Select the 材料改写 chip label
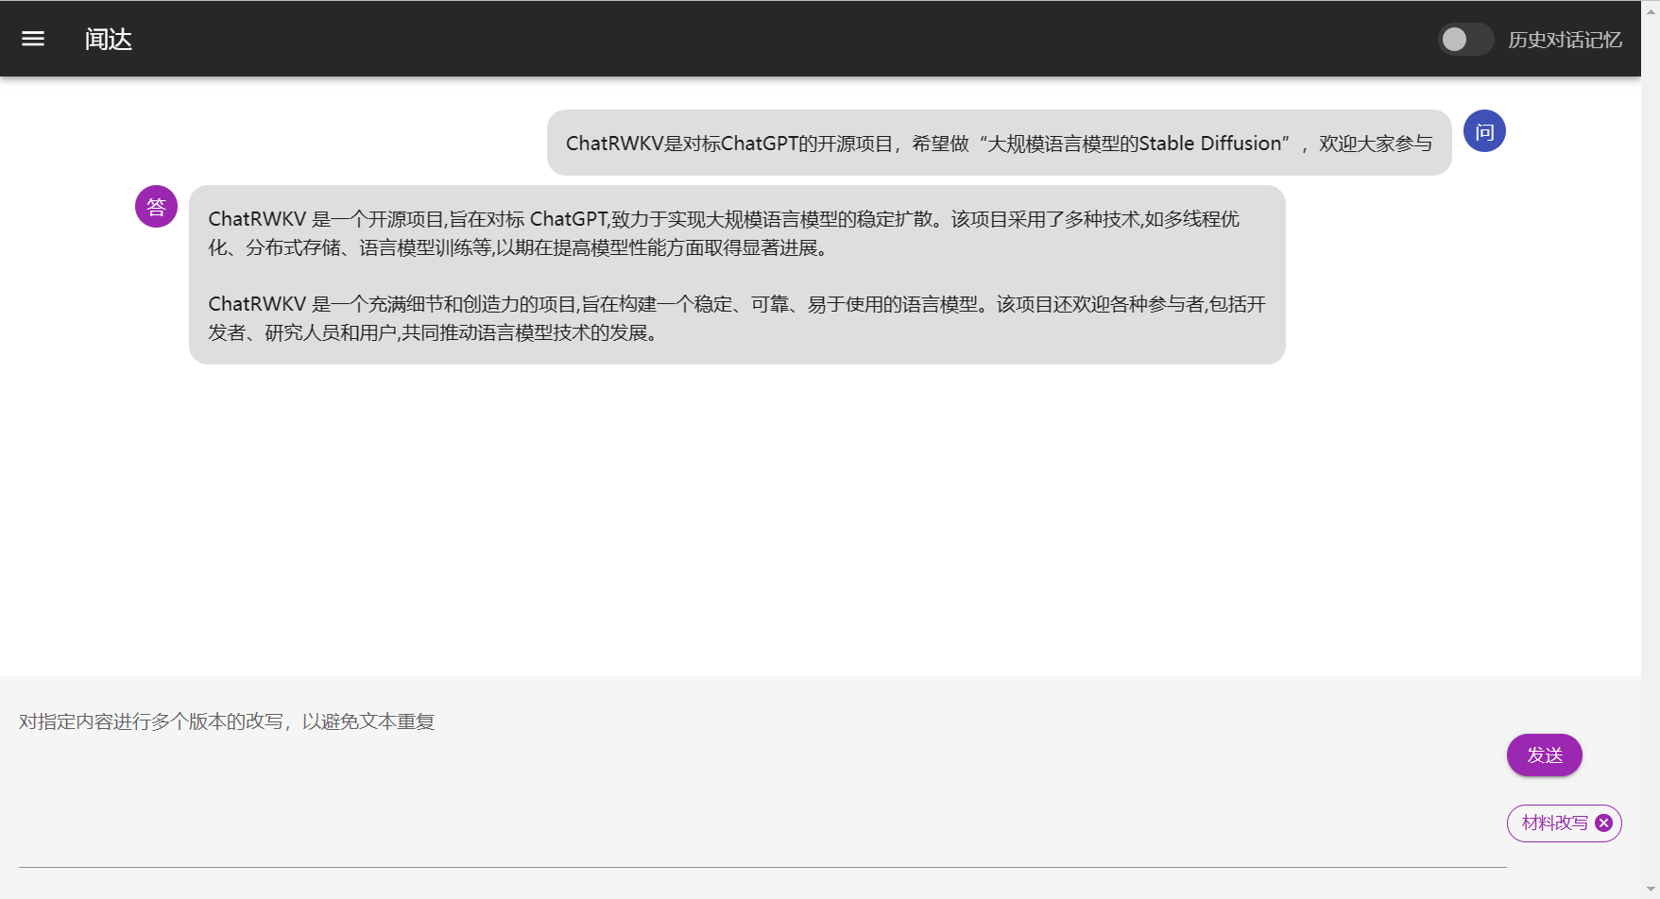Screen dimensions: 1660x899 [x=1554, y=823]
